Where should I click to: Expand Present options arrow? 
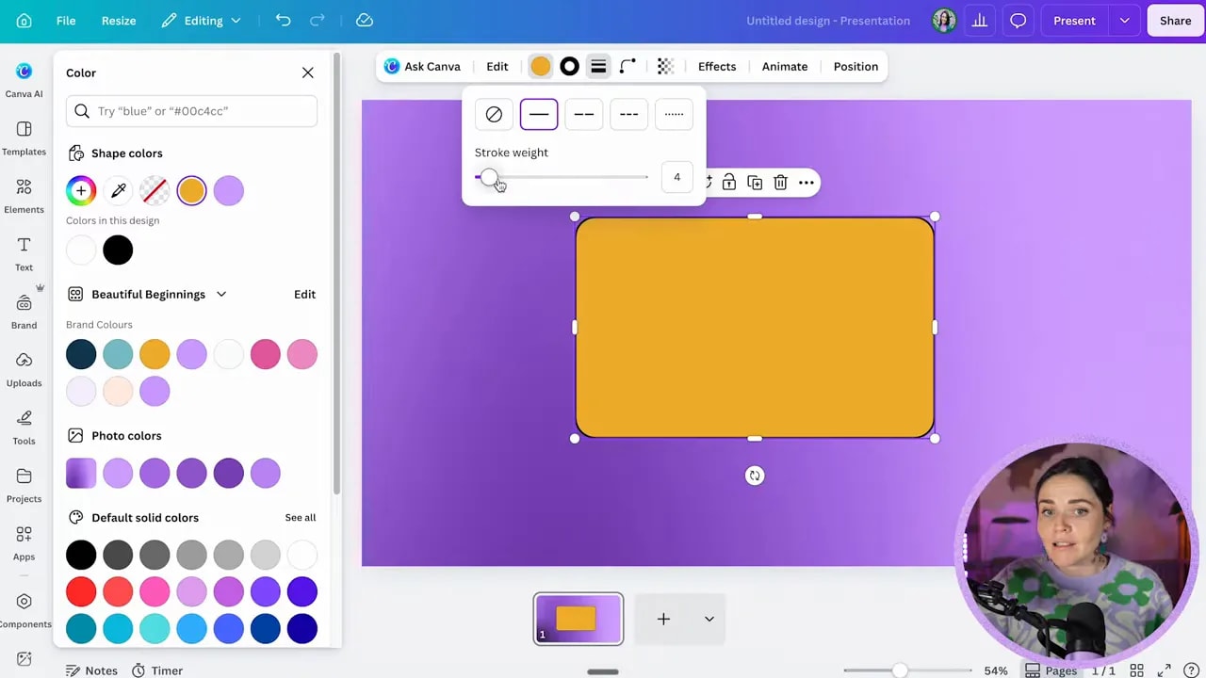(x=1124, y=21)
